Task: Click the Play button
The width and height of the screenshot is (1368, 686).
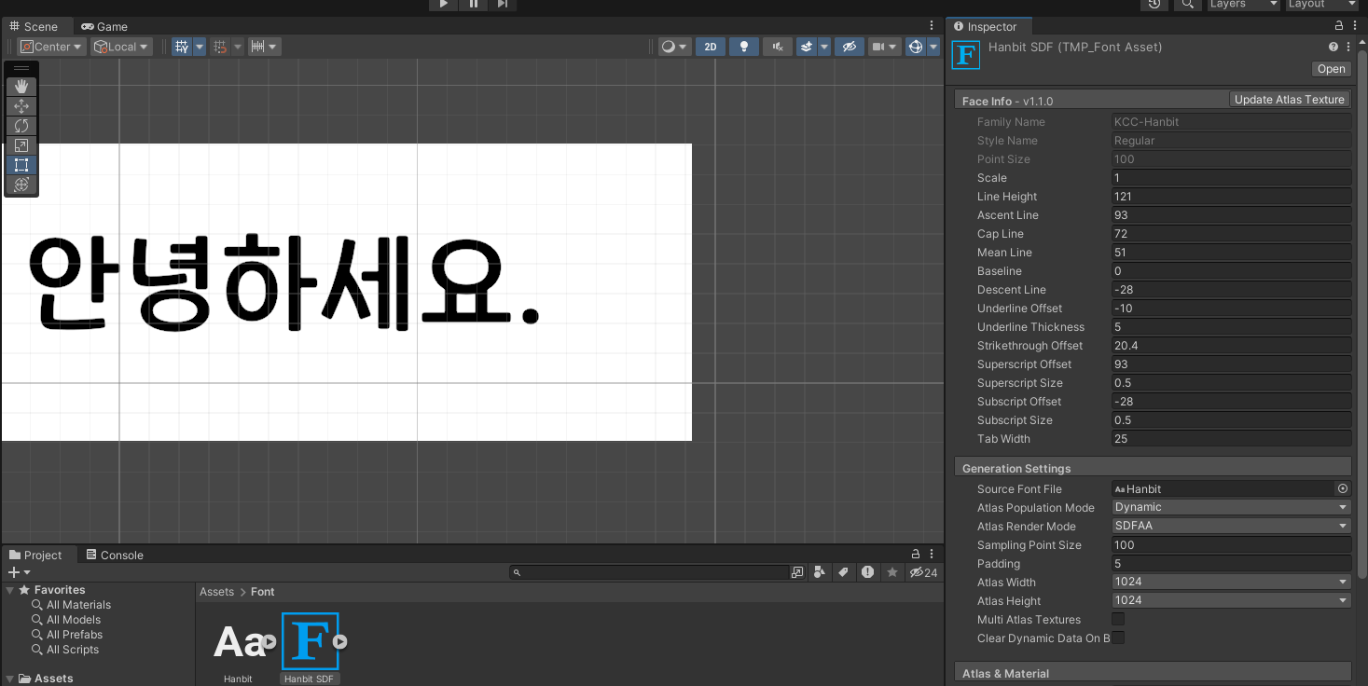Action: point(443,5)
